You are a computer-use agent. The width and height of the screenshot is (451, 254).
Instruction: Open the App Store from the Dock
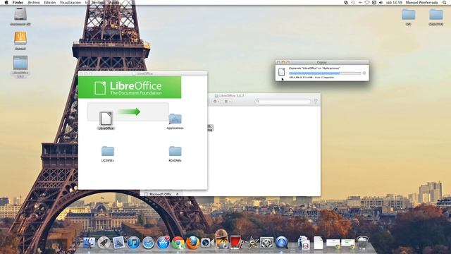click(x=163, y=243)
